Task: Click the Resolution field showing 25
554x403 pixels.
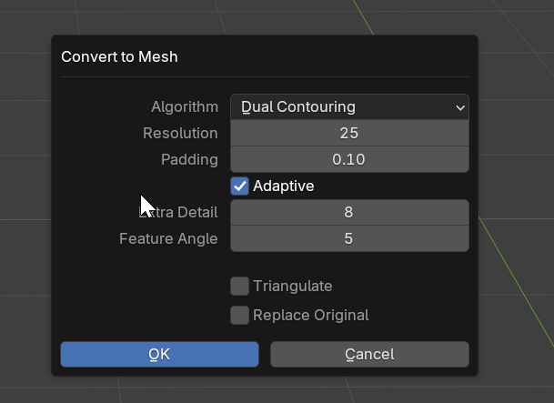Action: click(349, 133)
